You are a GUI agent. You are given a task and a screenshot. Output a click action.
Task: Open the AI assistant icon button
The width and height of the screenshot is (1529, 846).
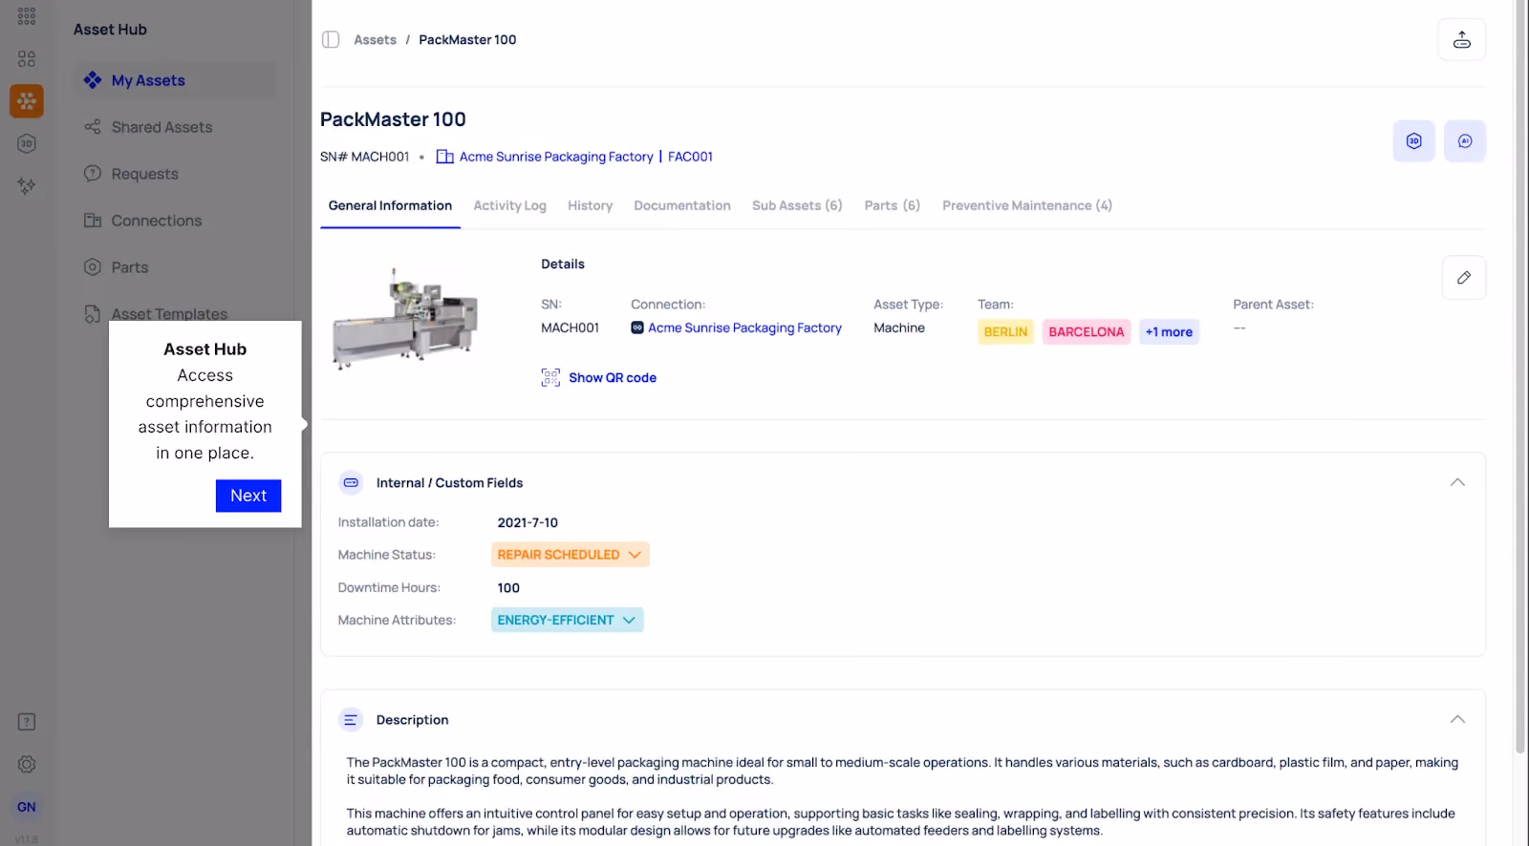(1464, 141)
